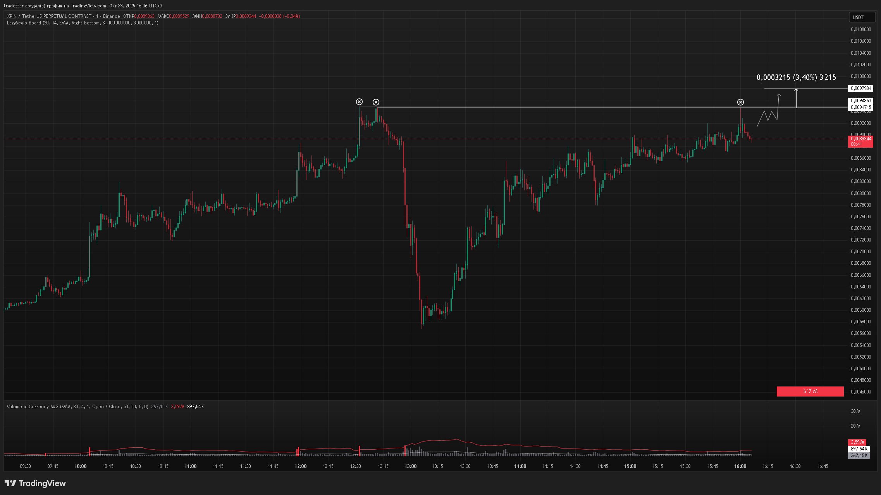Click the red 3,59 M volume label
881x495 pixels.
(857, 442)
